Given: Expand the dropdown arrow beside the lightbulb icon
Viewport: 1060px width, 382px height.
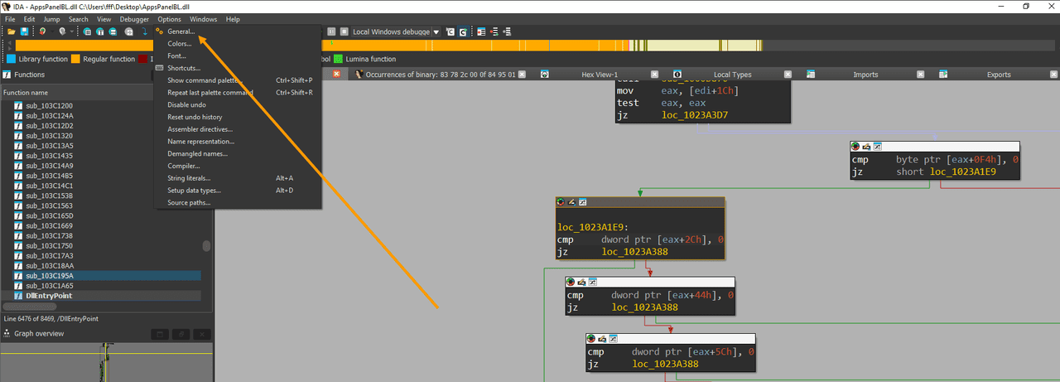Looking at the screenshot, I should (x=72, y=31).
